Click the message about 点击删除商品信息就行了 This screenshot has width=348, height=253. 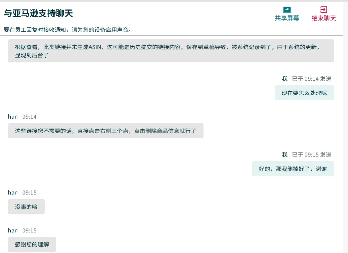(106, 131)
